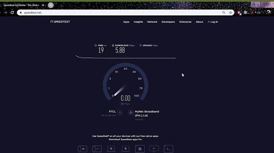Open the Apps menu item
Screen dimensions: 274x153
pyautogui.click(x=126, y=22)
